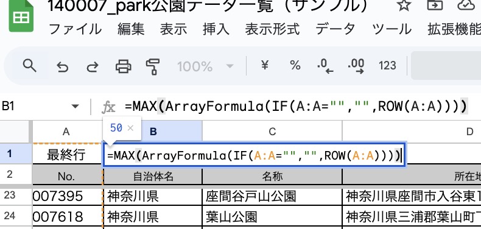The image size is (481, 229).
Task: Open the 挿入 menu
Action: click(216, 29)
